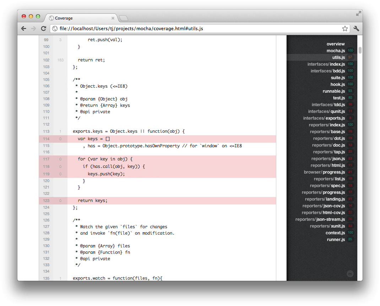The width and height of the screenshot is (380, 306).
Task: Open reporters/tap.js coverage
Action: click(x=329, y=152)
